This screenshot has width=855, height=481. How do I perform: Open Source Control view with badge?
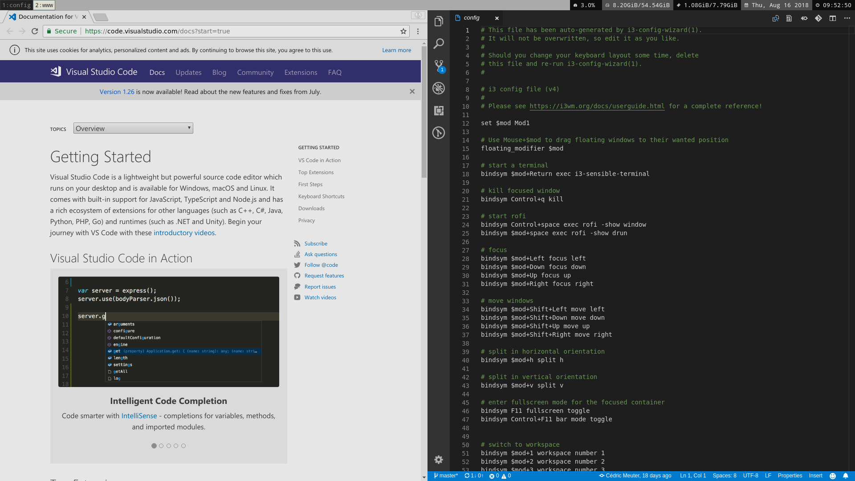[439, 66]
